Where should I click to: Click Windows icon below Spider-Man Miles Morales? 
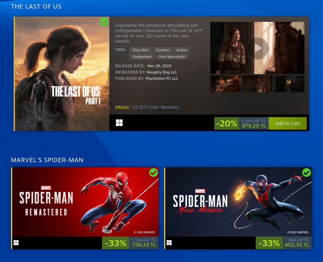[169, 243]
